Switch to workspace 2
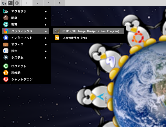 [38, 3]
